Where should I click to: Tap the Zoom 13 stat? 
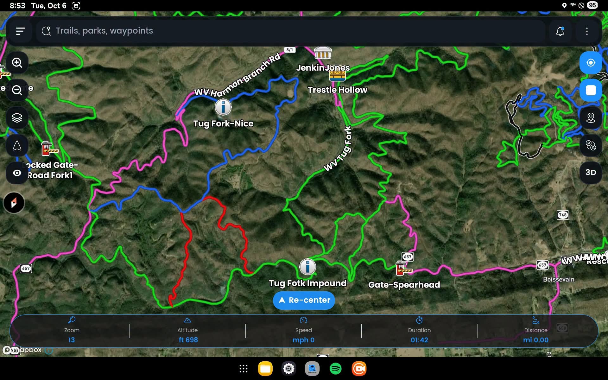coord(72,331)
